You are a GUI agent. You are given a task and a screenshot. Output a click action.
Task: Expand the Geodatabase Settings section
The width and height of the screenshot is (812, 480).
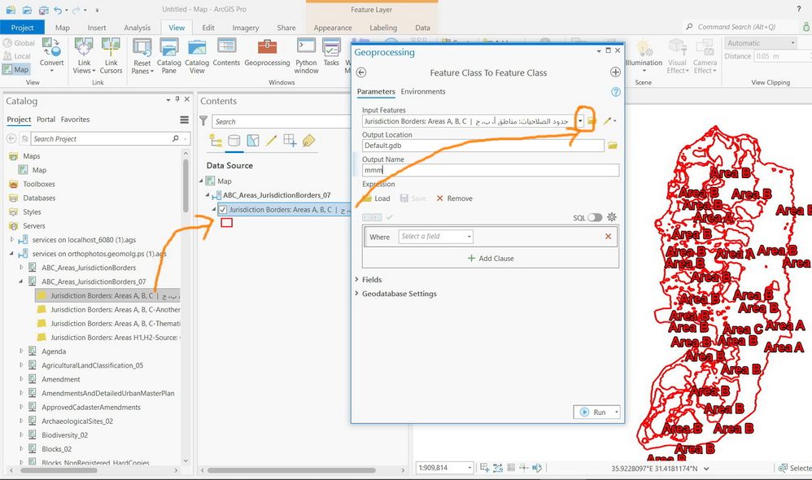click(x=395, y=294)
